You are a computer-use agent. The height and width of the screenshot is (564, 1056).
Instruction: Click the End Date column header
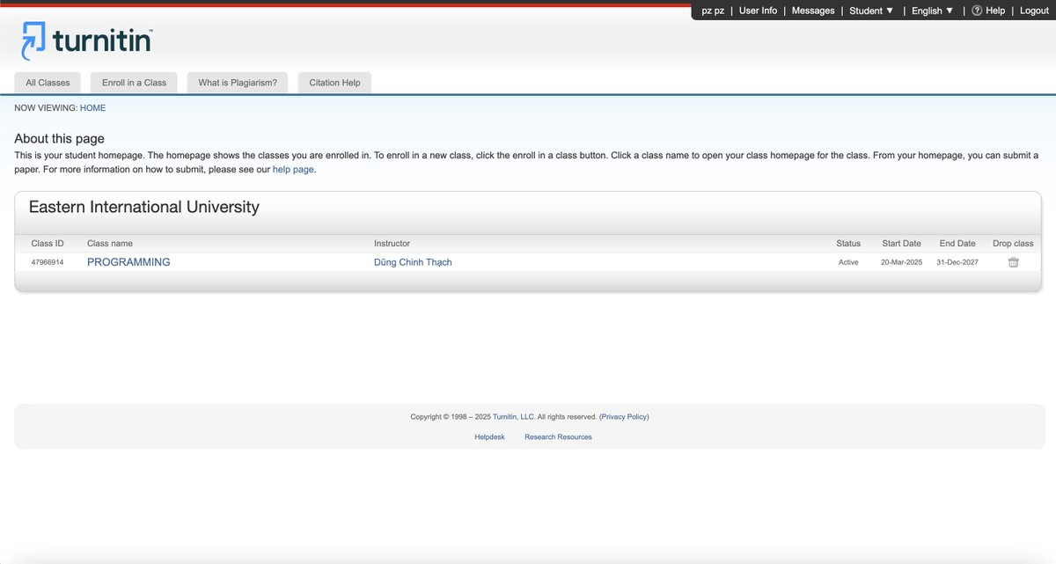click(x=957, y=243)
